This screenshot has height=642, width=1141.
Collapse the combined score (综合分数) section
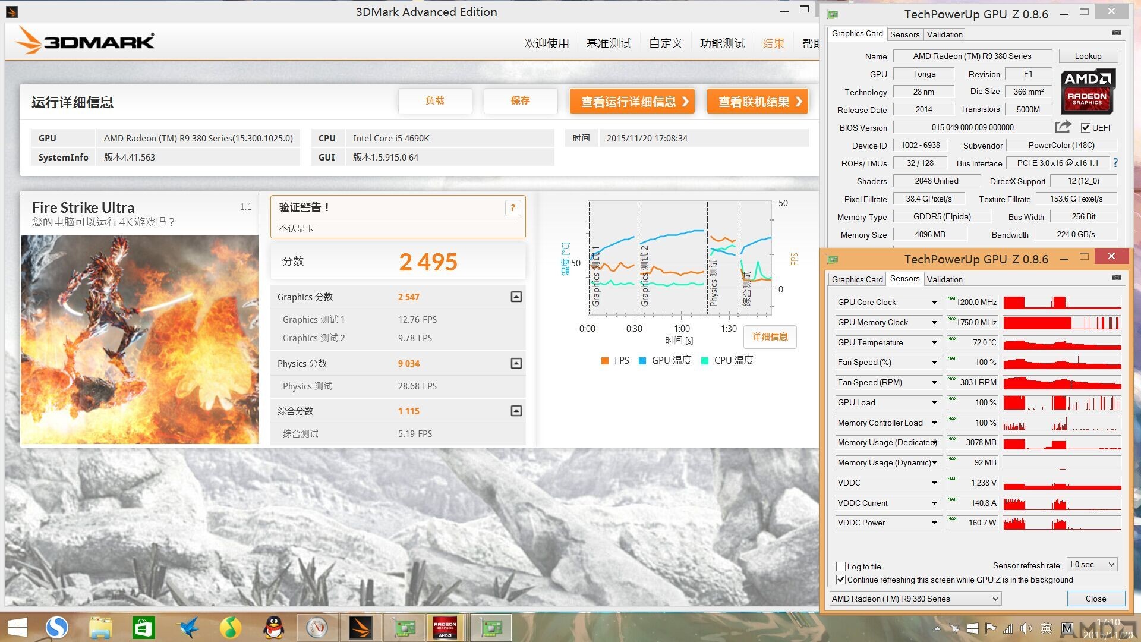click(516, 411)
